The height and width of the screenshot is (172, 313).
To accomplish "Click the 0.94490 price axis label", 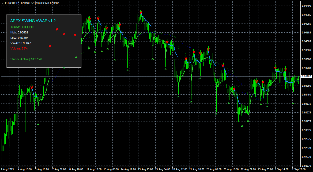I will coord(307,6).
